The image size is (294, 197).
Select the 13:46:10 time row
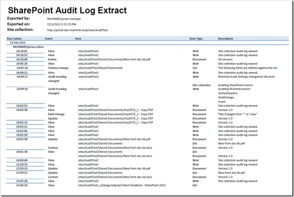click(x=22, y=186)
